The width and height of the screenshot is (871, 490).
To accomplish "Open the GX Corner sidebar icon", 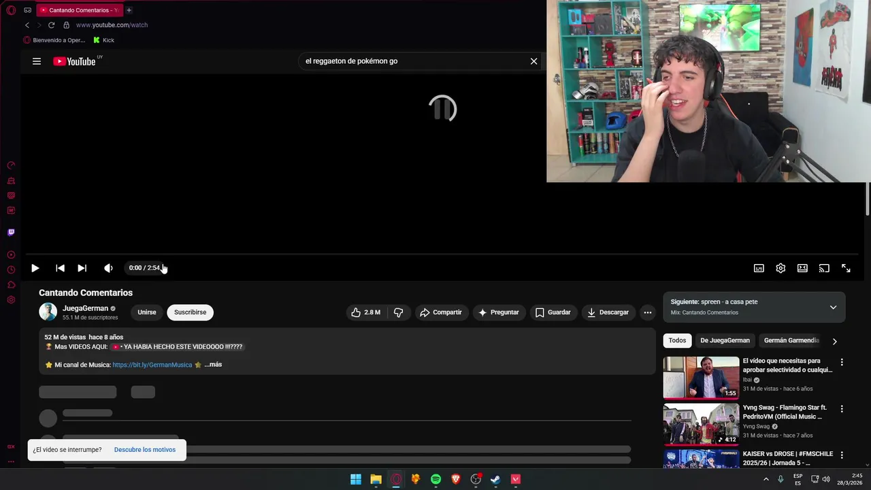I will (x=11, y=447).
